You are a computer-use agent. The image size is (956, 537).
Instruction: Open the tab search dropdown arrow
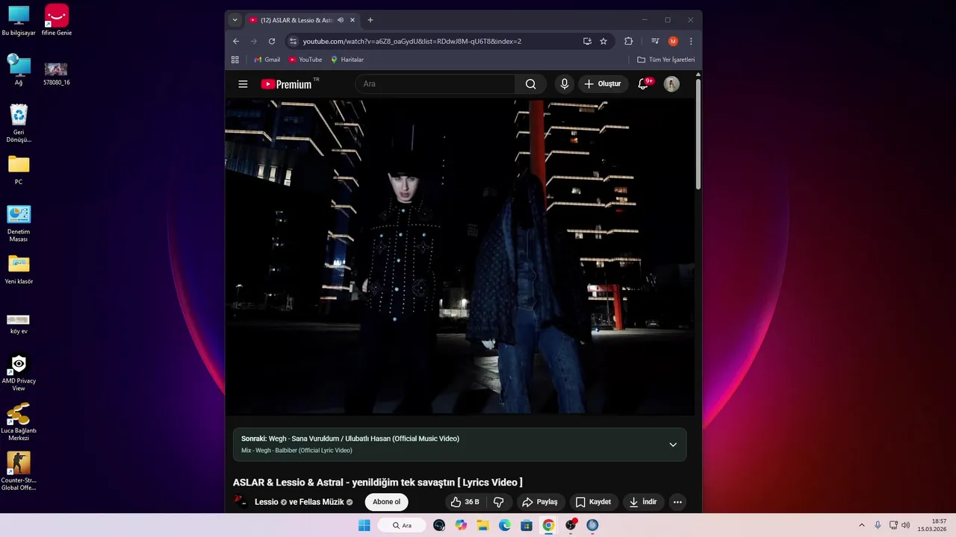[235, 20]
